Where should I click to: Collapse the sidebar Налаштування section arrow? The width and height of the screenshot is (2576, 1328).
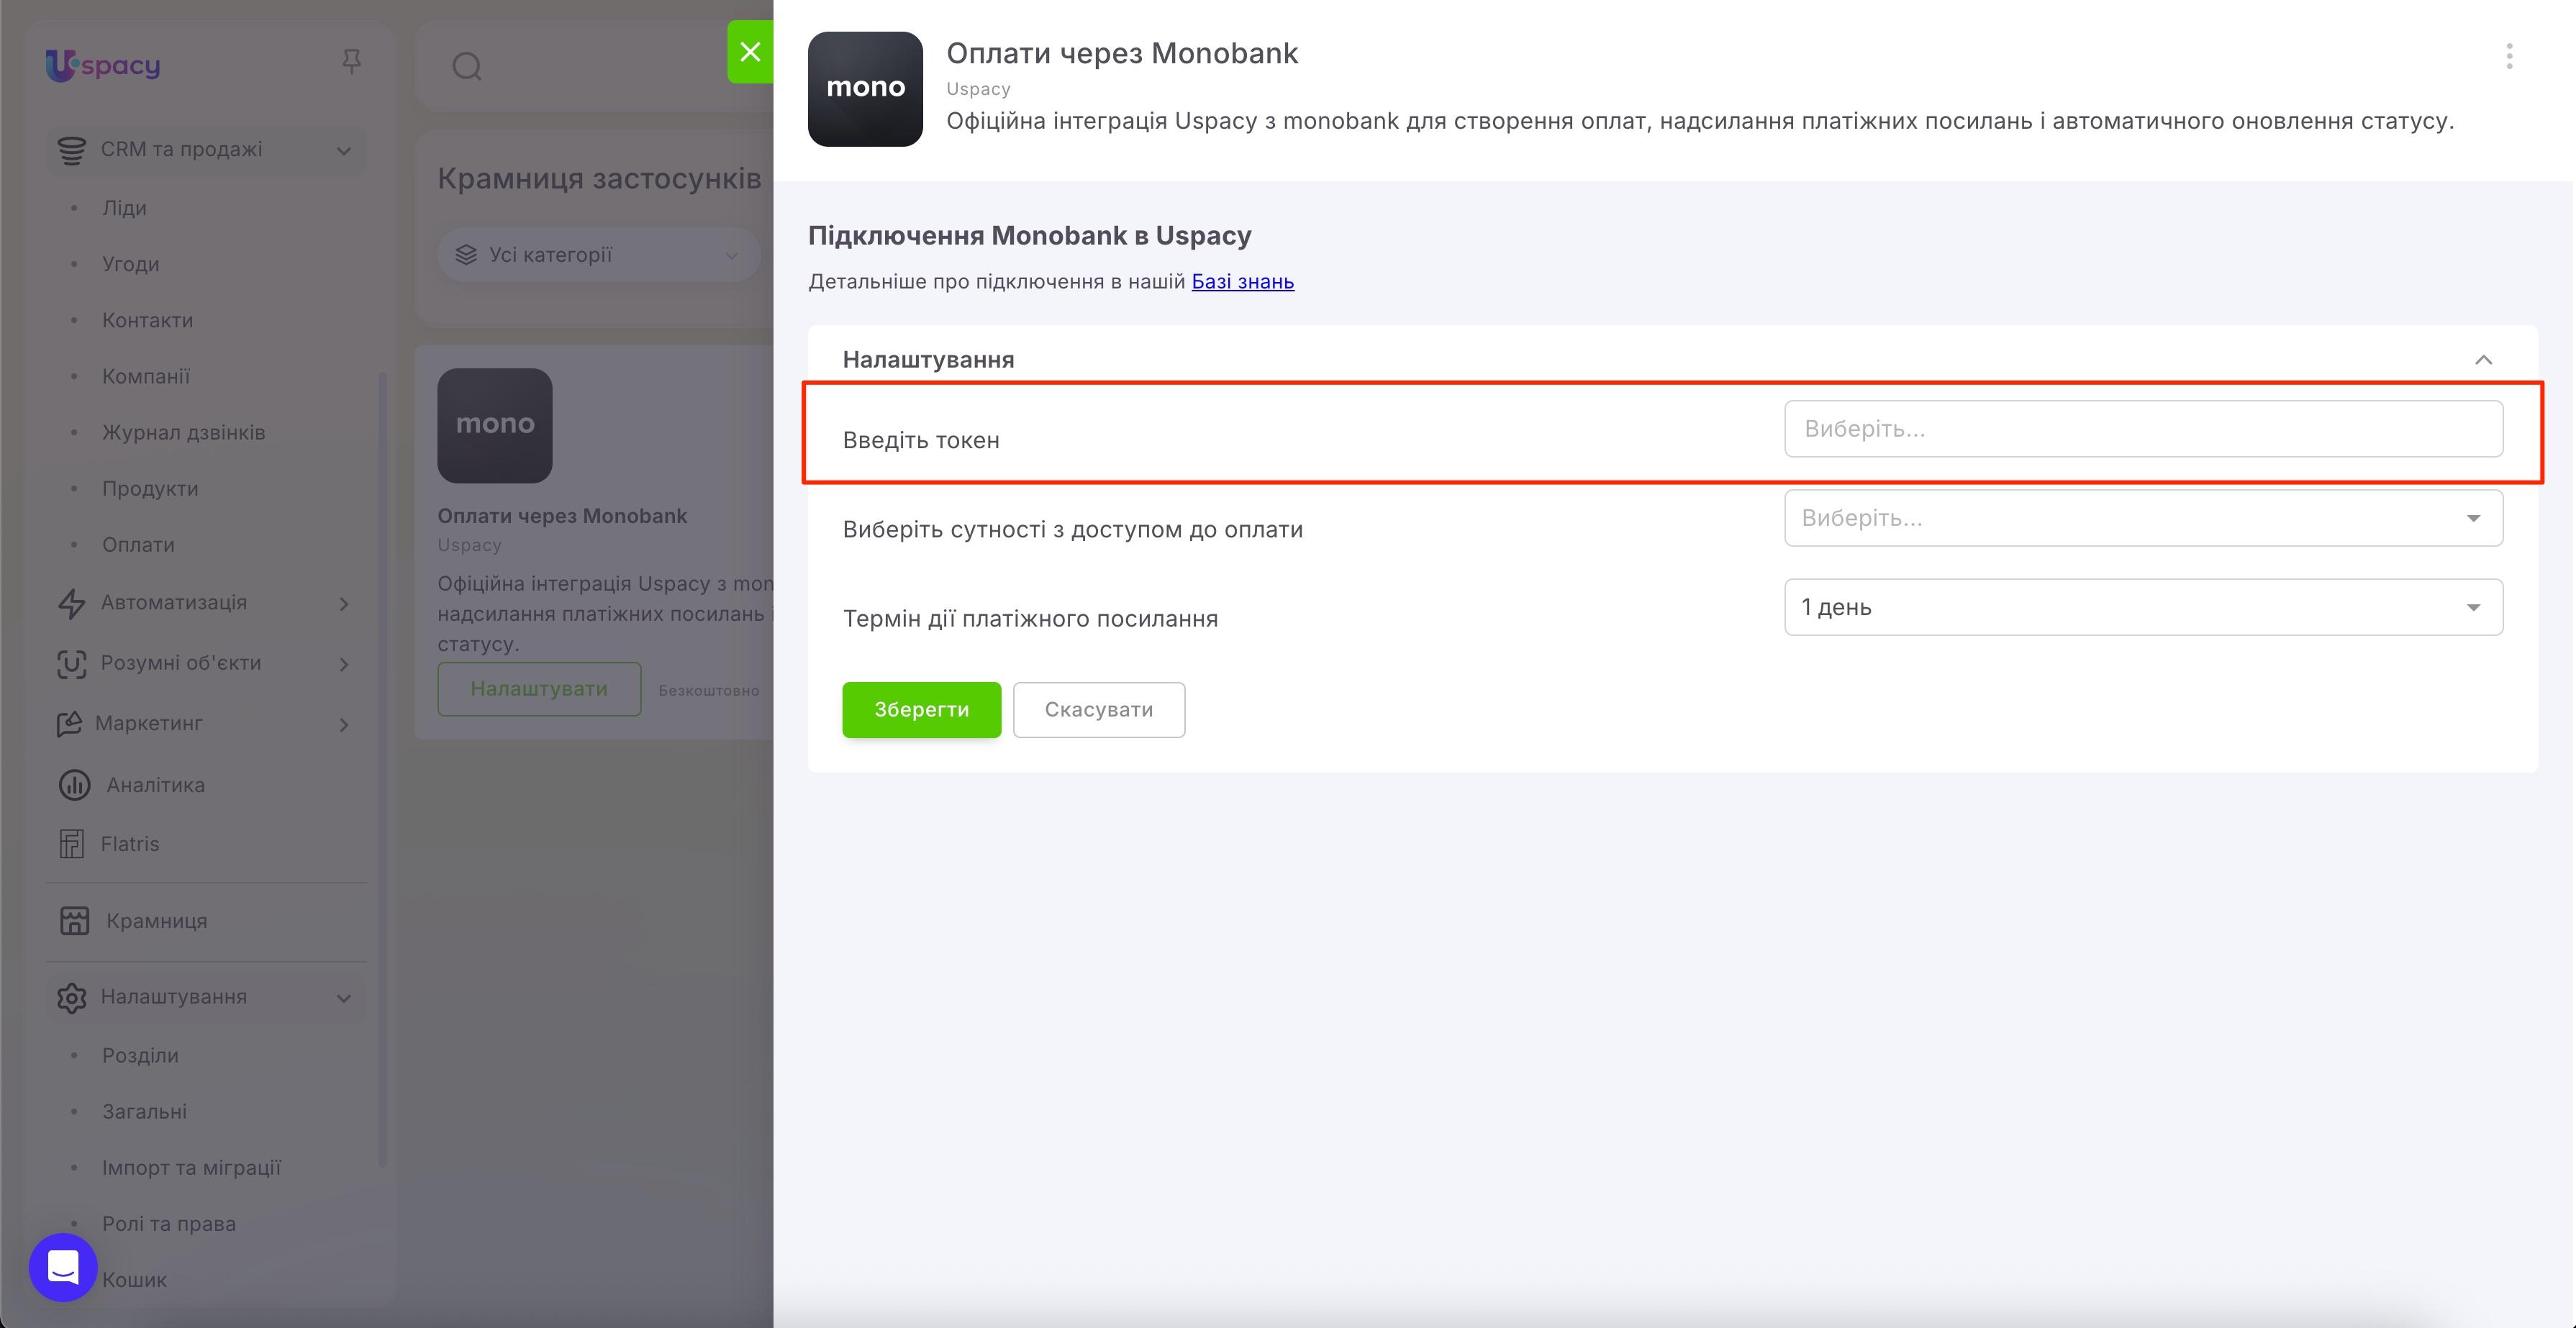click(344, 999)
